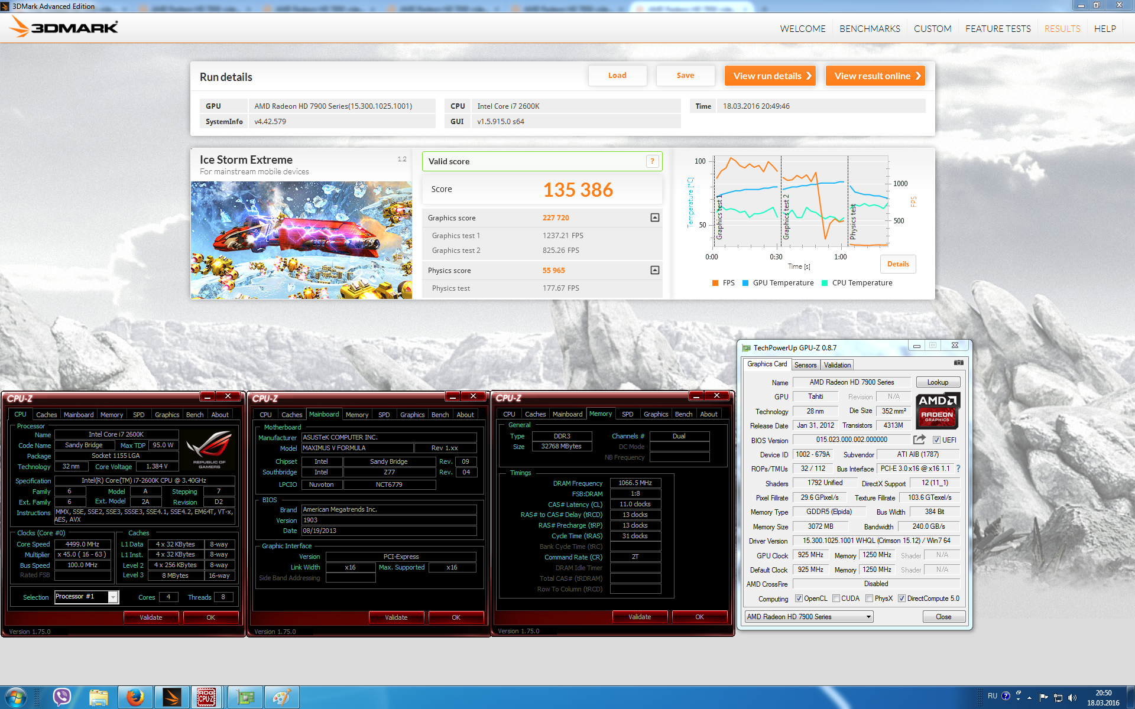Click the GPU-Z BIOS export share icon
This screenshot has height=709, width=1135.
pos(919,440)
